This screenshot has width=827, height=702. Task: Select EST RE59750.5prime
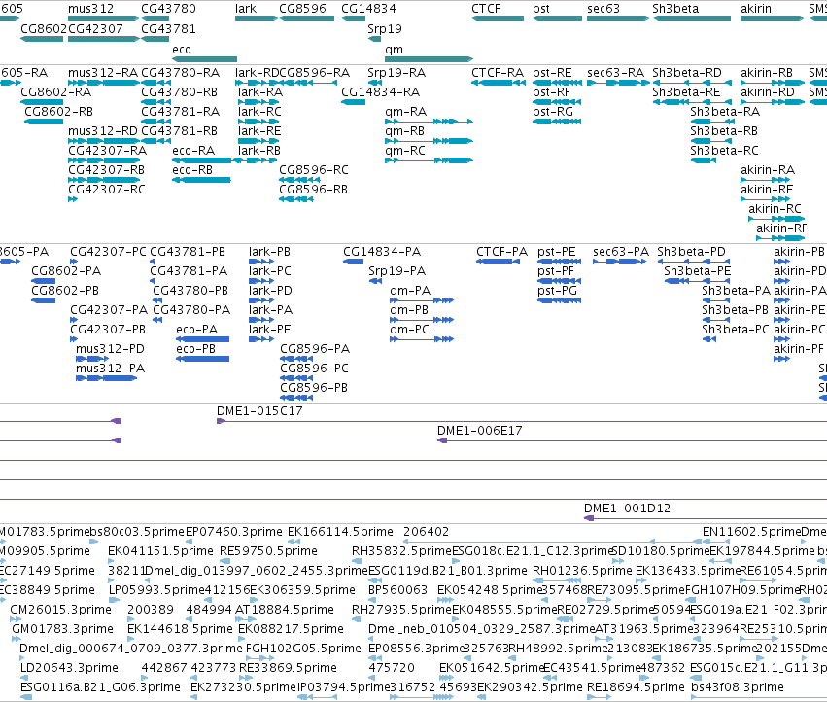(224, 561)
